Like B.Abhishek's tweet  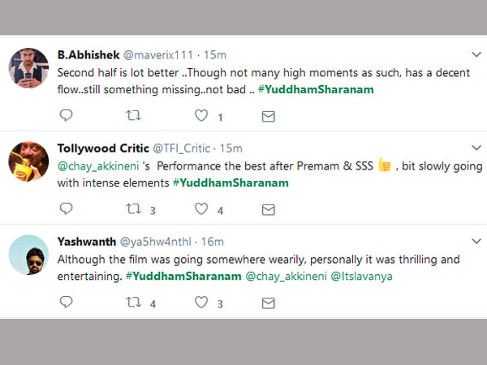point(201,116)
